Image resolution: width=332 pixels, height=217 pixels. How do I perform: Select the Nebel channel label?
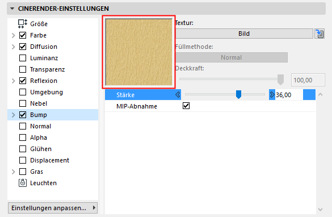[39, 103]
